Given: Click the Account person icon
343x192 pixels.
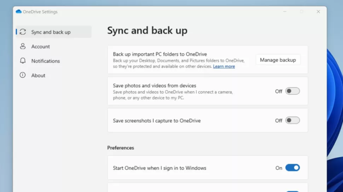Looking at the screenshot, I should click(x=23, y=47).
